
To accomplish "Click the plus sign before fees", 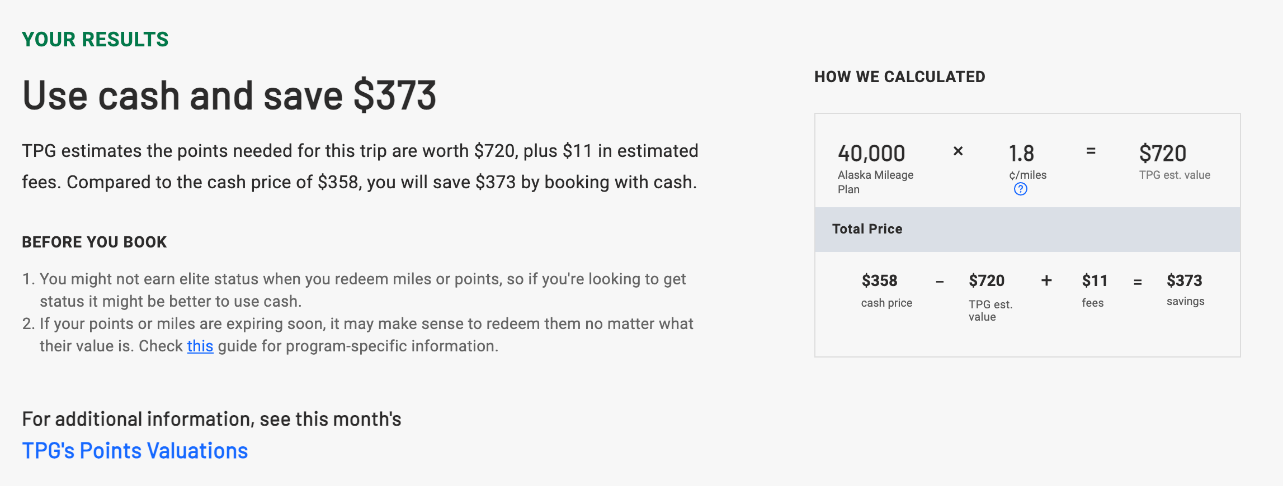I will click(1046, 280).
